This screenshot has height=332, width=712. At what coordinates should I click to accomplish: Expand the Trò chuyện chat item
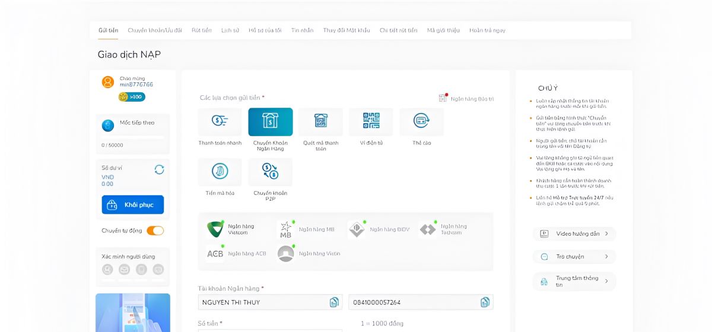[x=574, y=257]
